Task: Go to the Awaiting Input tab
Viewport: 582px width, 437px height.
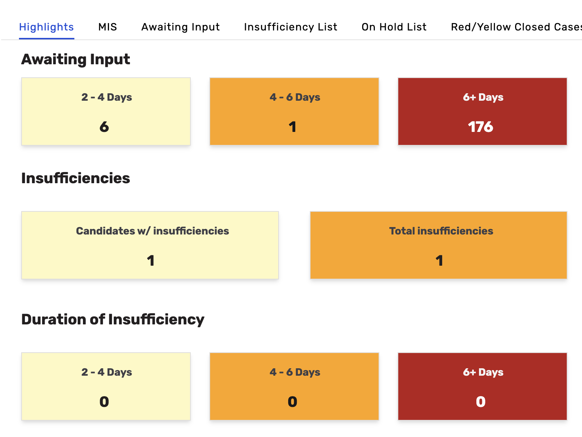Action: pyautogui.click(x=180, y=27)
